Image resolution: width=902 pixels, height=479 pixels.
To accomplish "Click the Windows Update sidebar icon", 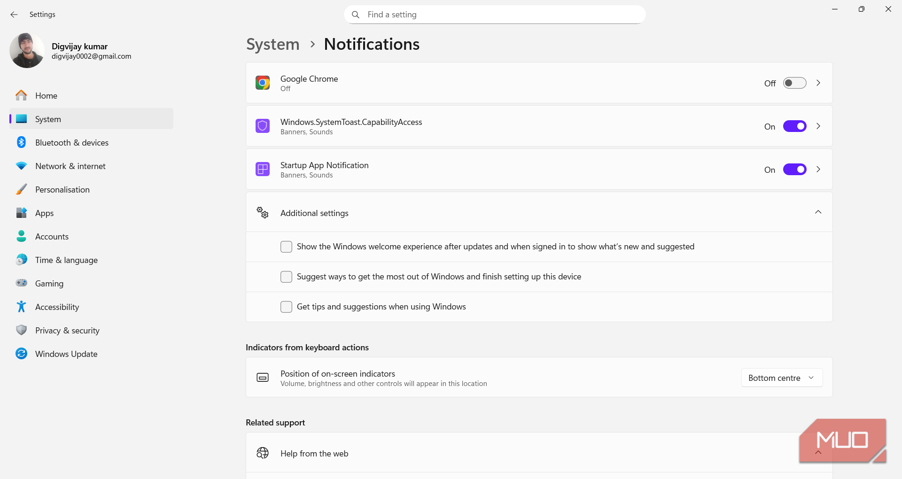I will [x=21, y=354].
